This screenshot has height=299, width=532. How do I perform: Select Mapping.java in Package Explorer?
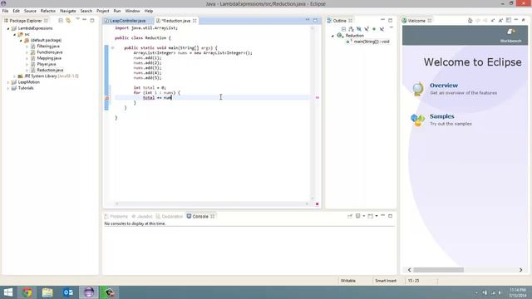(x=49, y=58)
